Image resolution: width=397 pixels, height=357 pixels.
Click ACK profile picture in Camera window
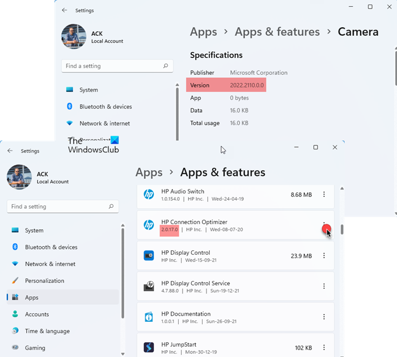click(74, 36)
